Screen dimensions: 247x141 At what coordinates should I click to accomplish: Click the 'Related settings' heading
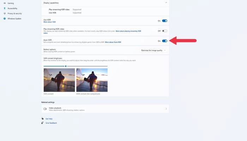pyautogui.click(x=48, y=102)
